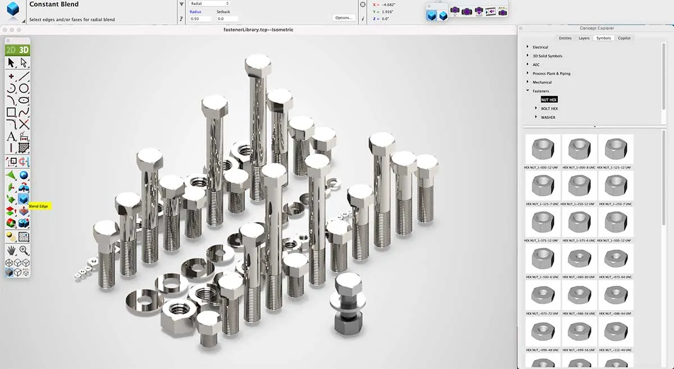Pick the circle drawing tool
674x369 pixels.
[x=24, y=88]
